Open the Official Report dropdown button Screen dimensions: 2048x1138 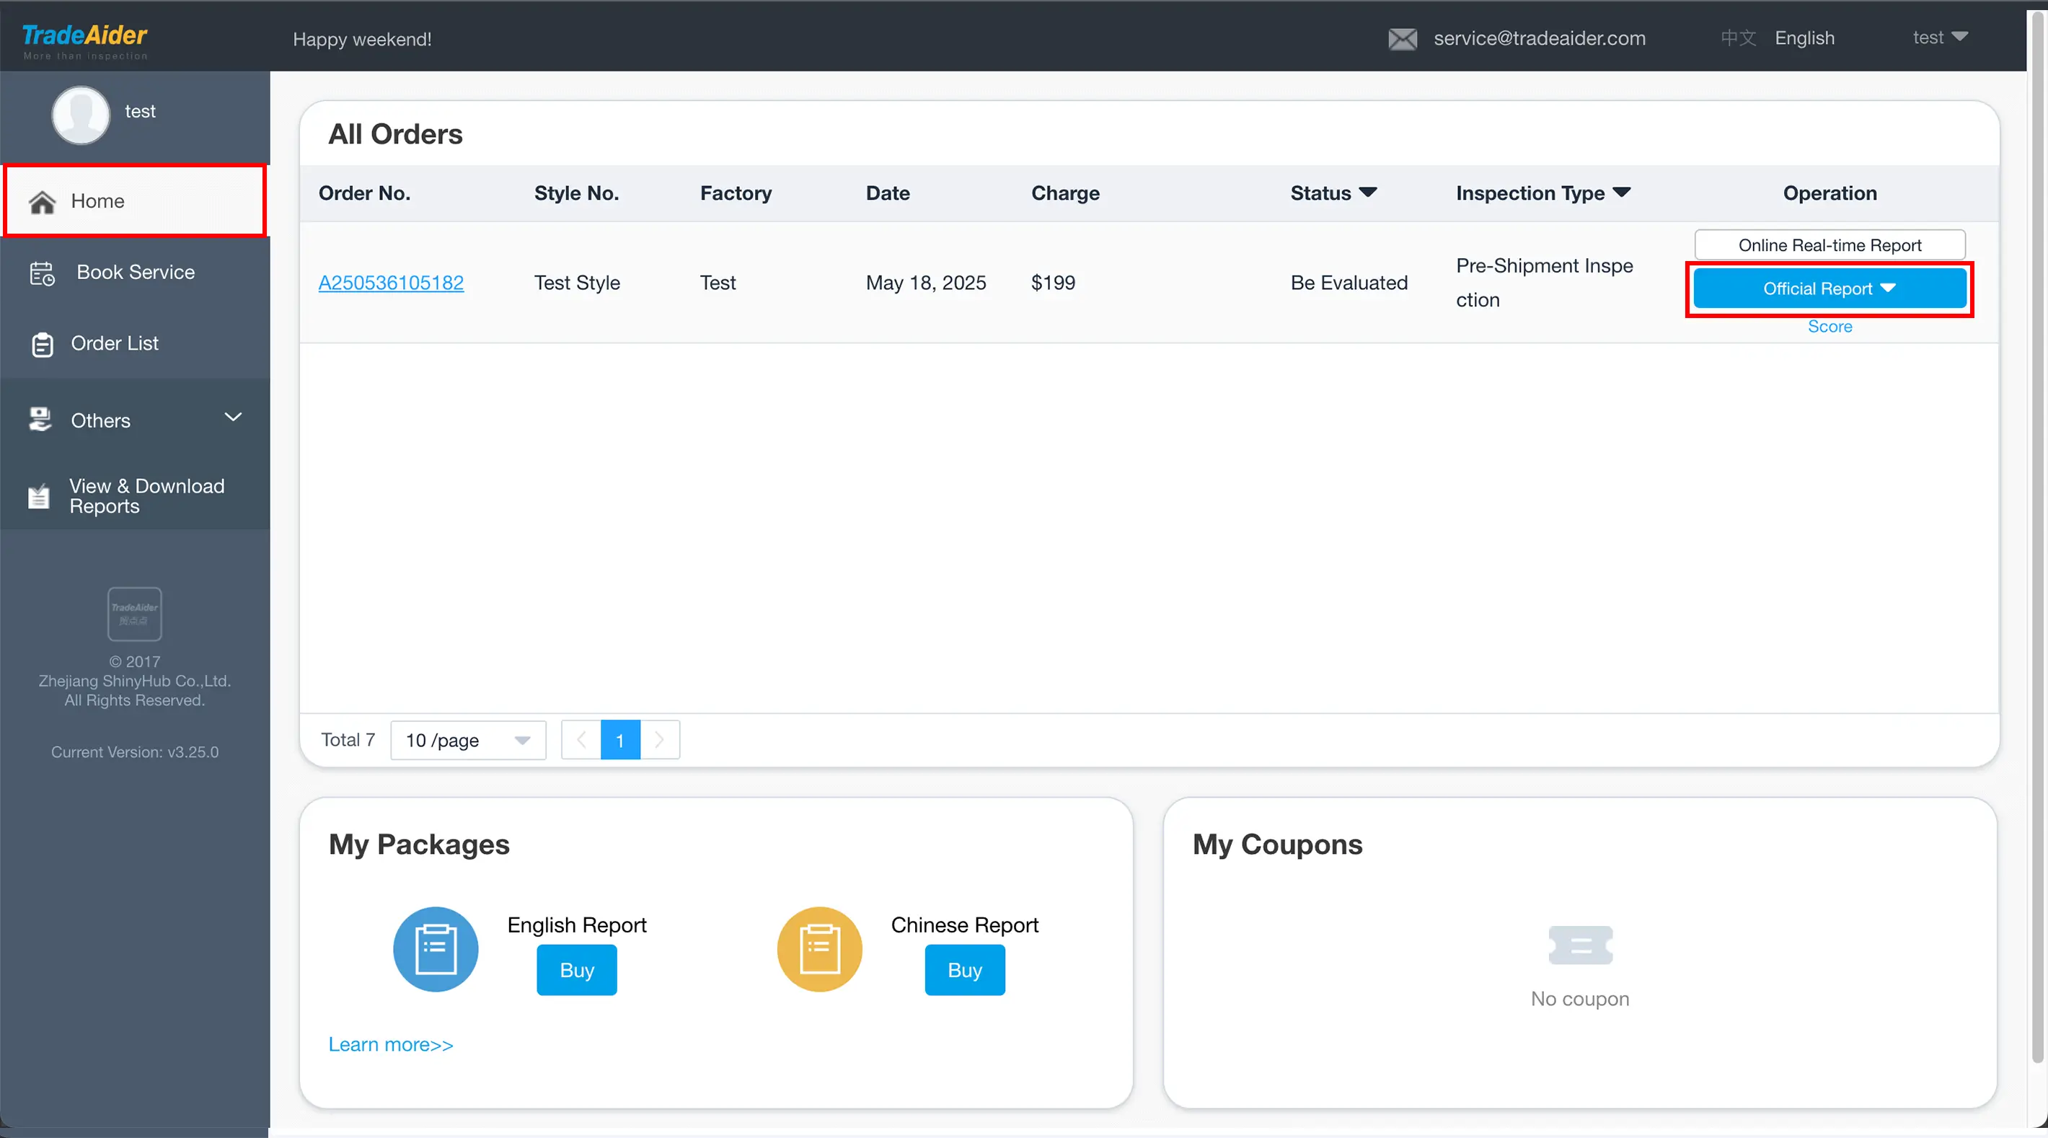point(1829,288)
